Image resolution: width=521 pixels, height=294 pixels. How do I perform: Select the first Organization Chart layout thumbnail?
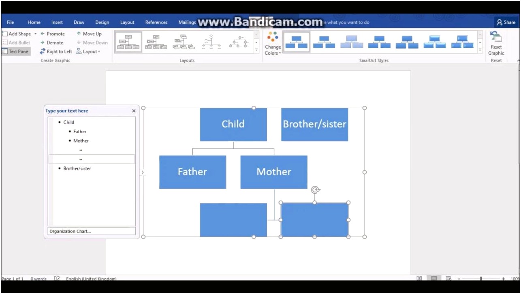point(128,42)
